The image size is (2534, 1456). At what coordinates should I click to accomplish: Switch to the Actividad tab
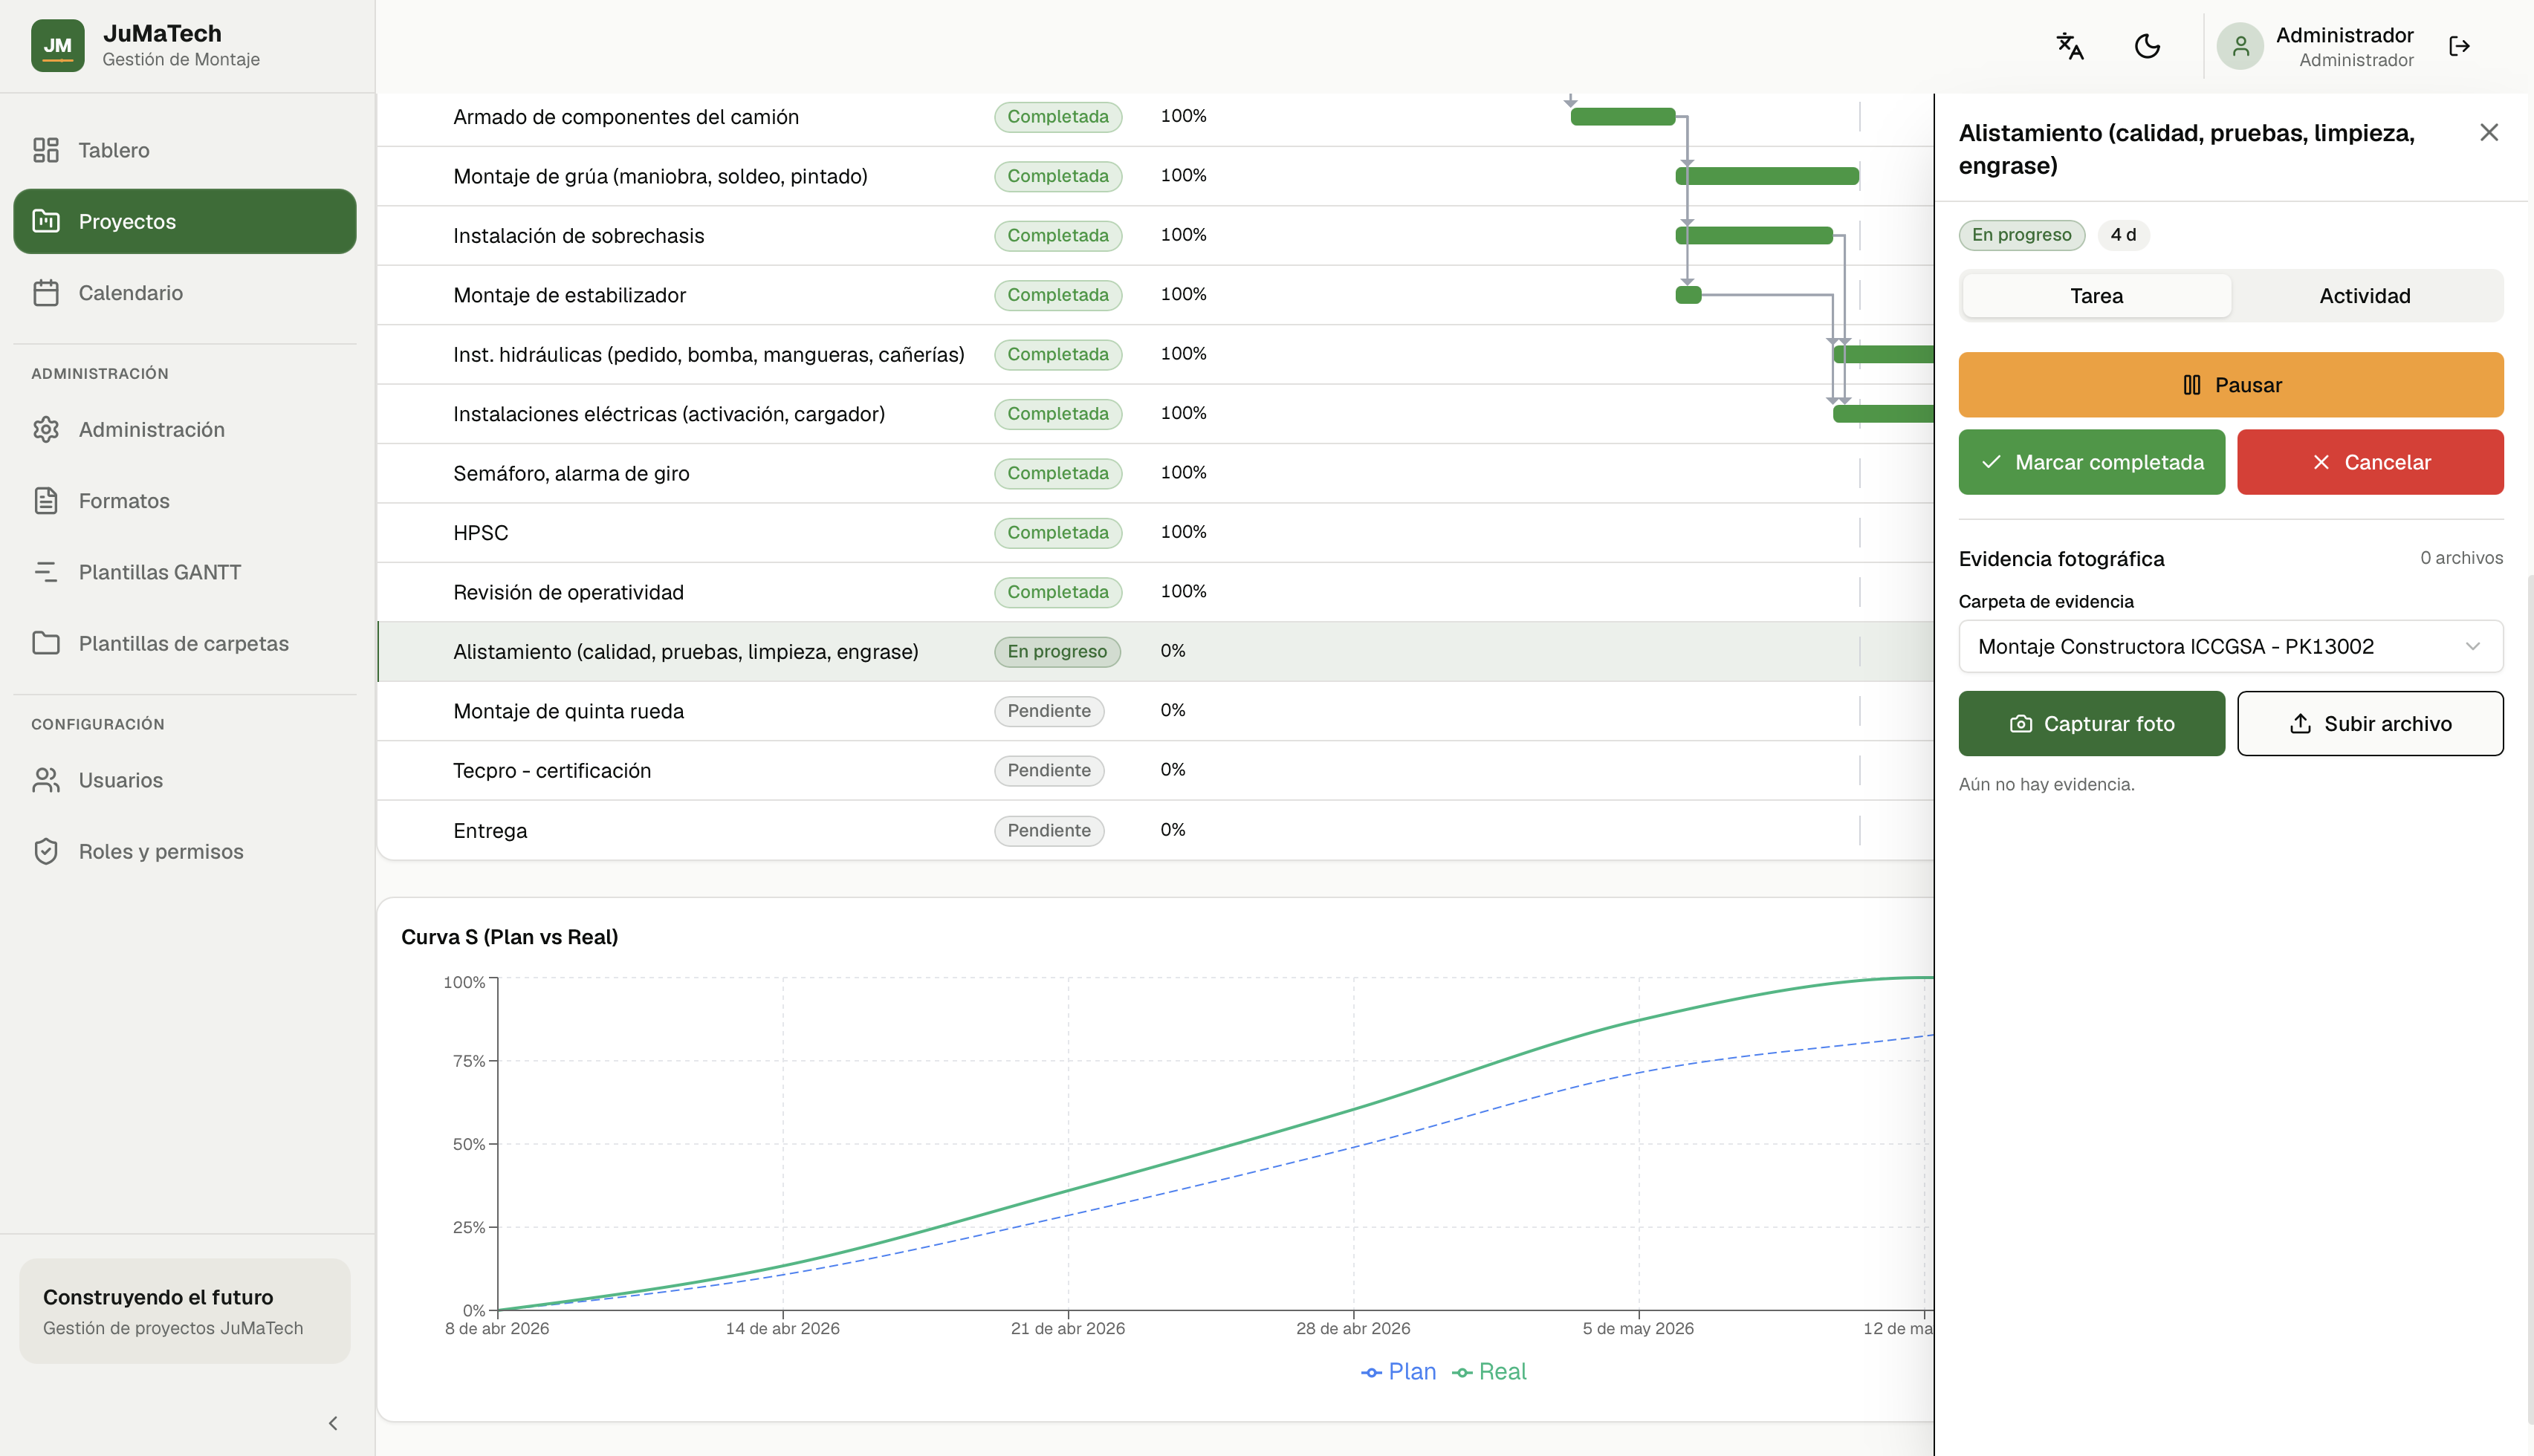[2364, 296]
